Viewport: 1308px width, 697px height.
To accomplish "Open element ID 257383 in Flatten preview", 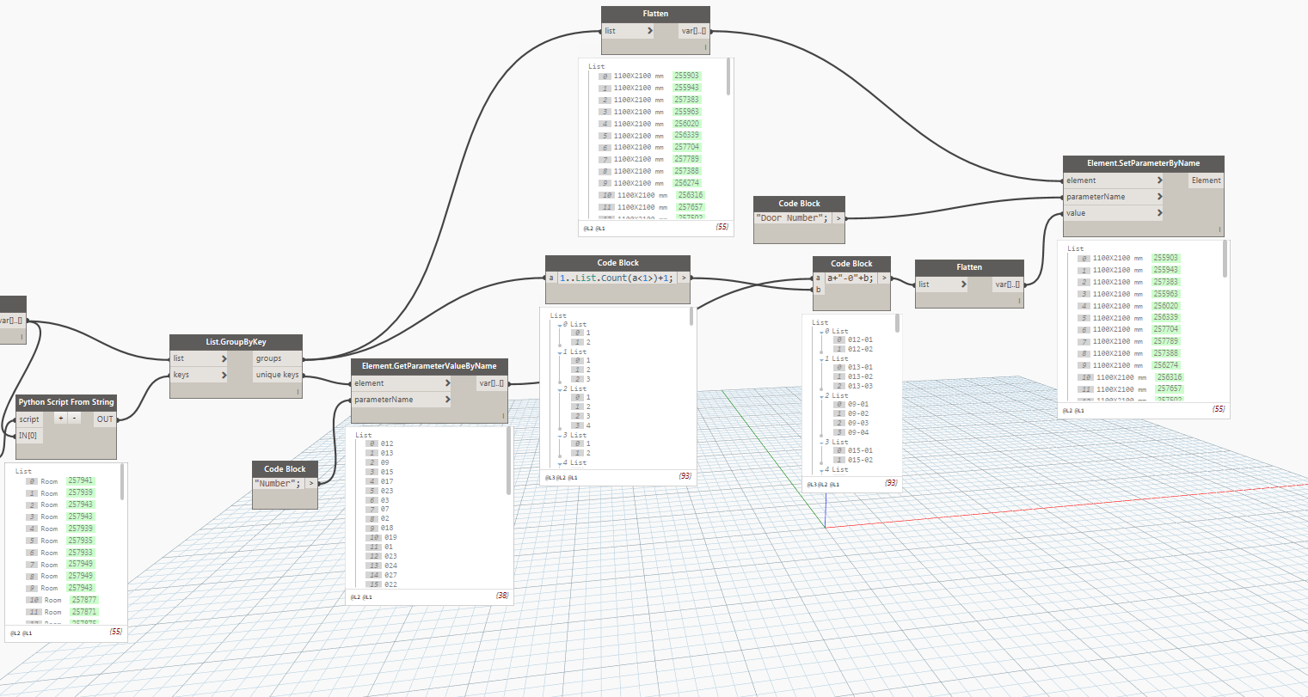I will 687,100.
